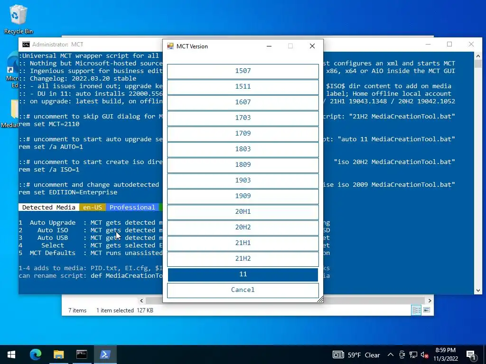Open the clock showing 8:59 PM
This screenshot has height=364, width=486.
pyautogui.click(x=445, y=355)
